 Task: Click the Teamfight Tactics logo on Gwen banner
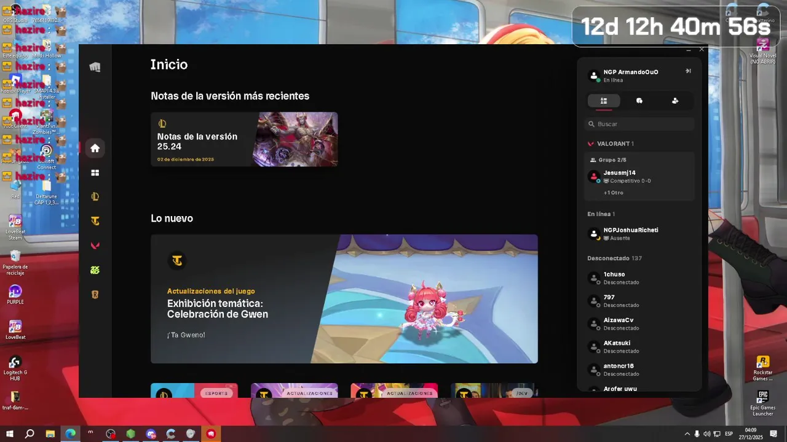click(177, 261)
